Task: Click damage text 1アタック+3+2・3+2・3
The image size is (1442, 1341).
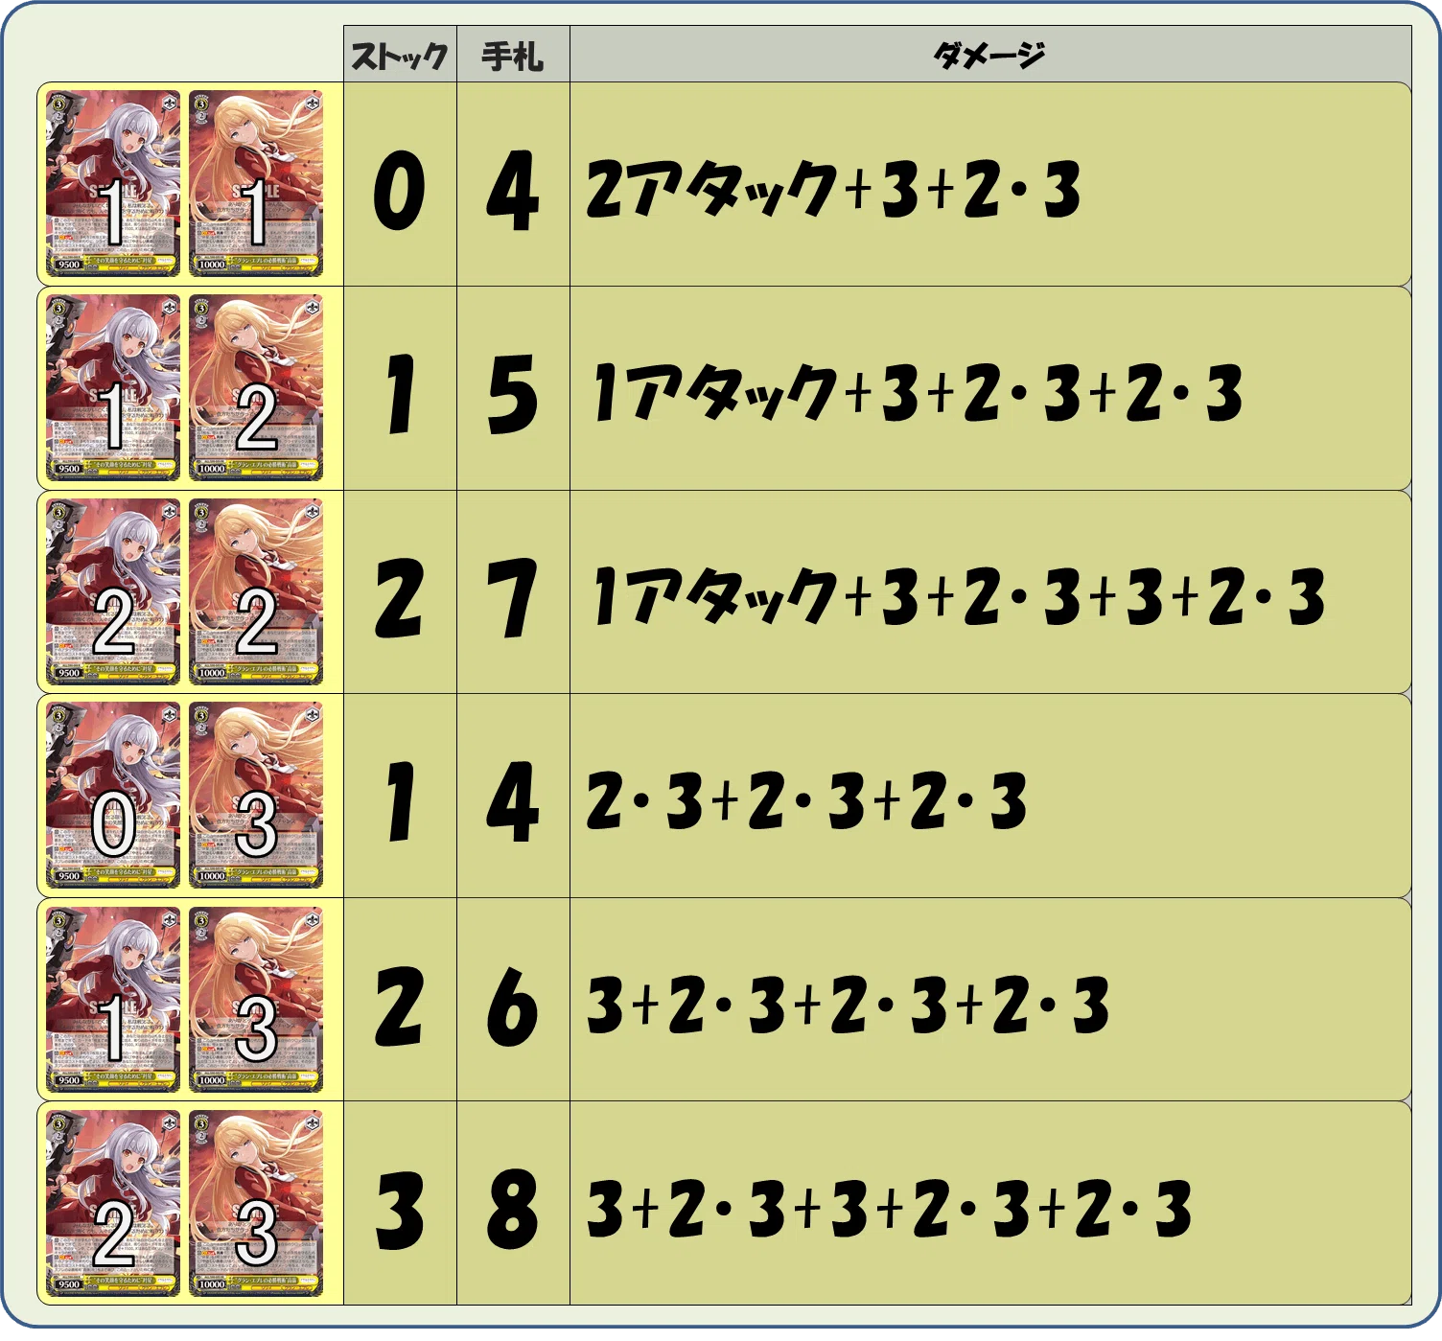Action: tap(917, 393)
